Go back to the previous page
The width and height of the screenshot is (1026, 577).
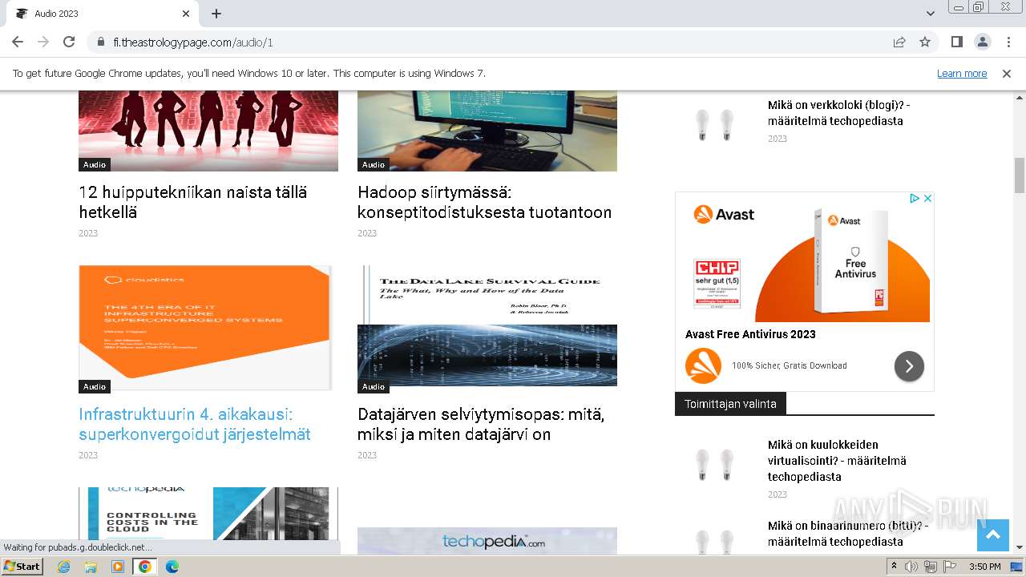coord(18,42)
